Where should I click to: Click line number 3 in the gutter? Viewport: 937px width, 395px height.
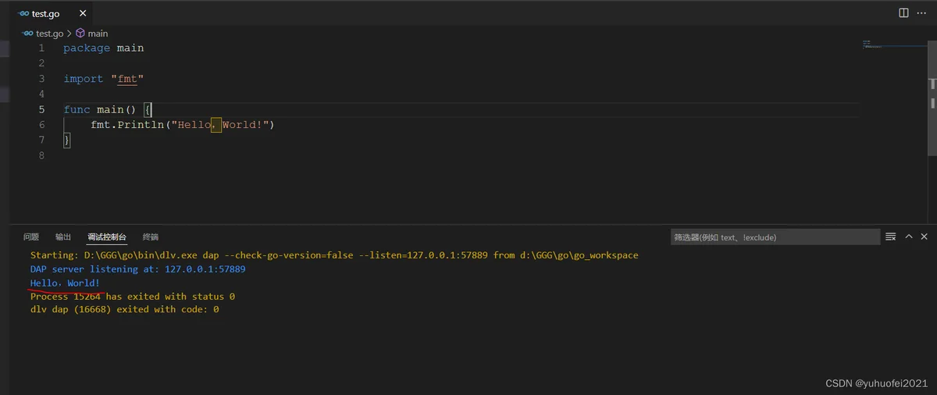[41, 79]
